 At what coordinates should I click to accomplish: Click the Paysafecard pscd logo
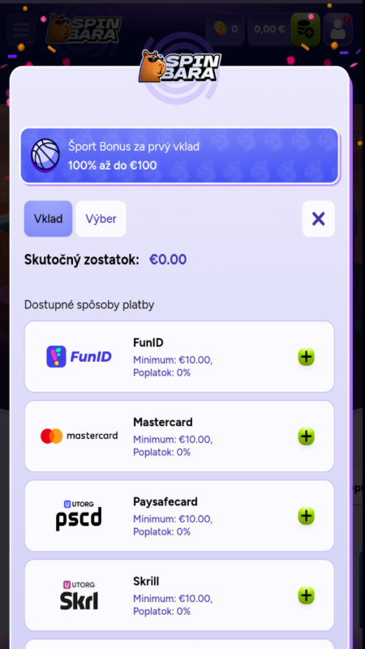[x=79, y=516]
